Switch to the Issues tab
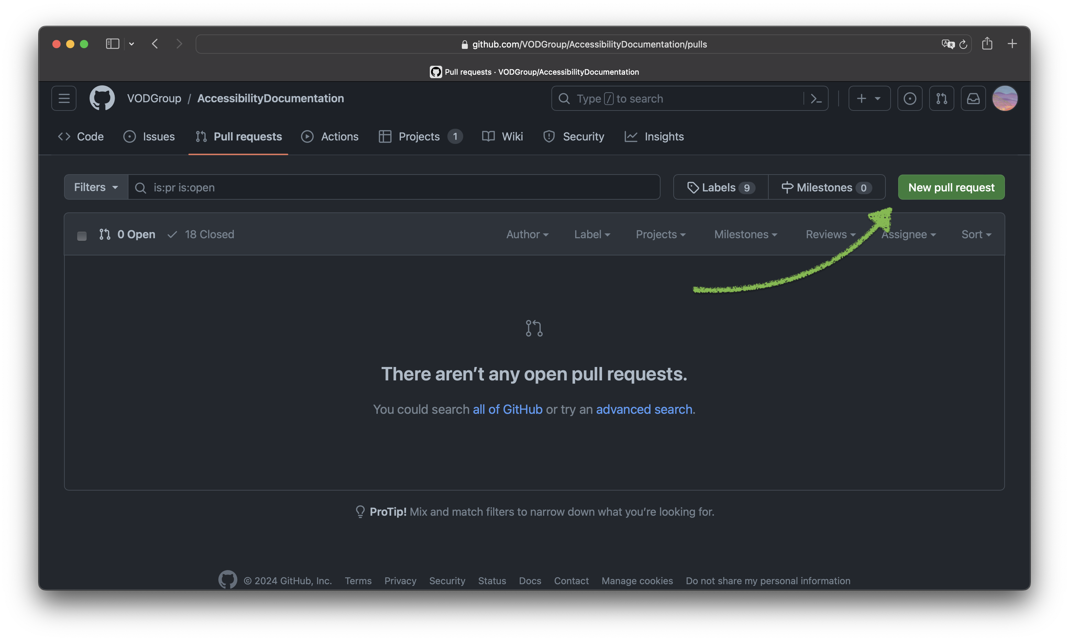 point(149,136)
